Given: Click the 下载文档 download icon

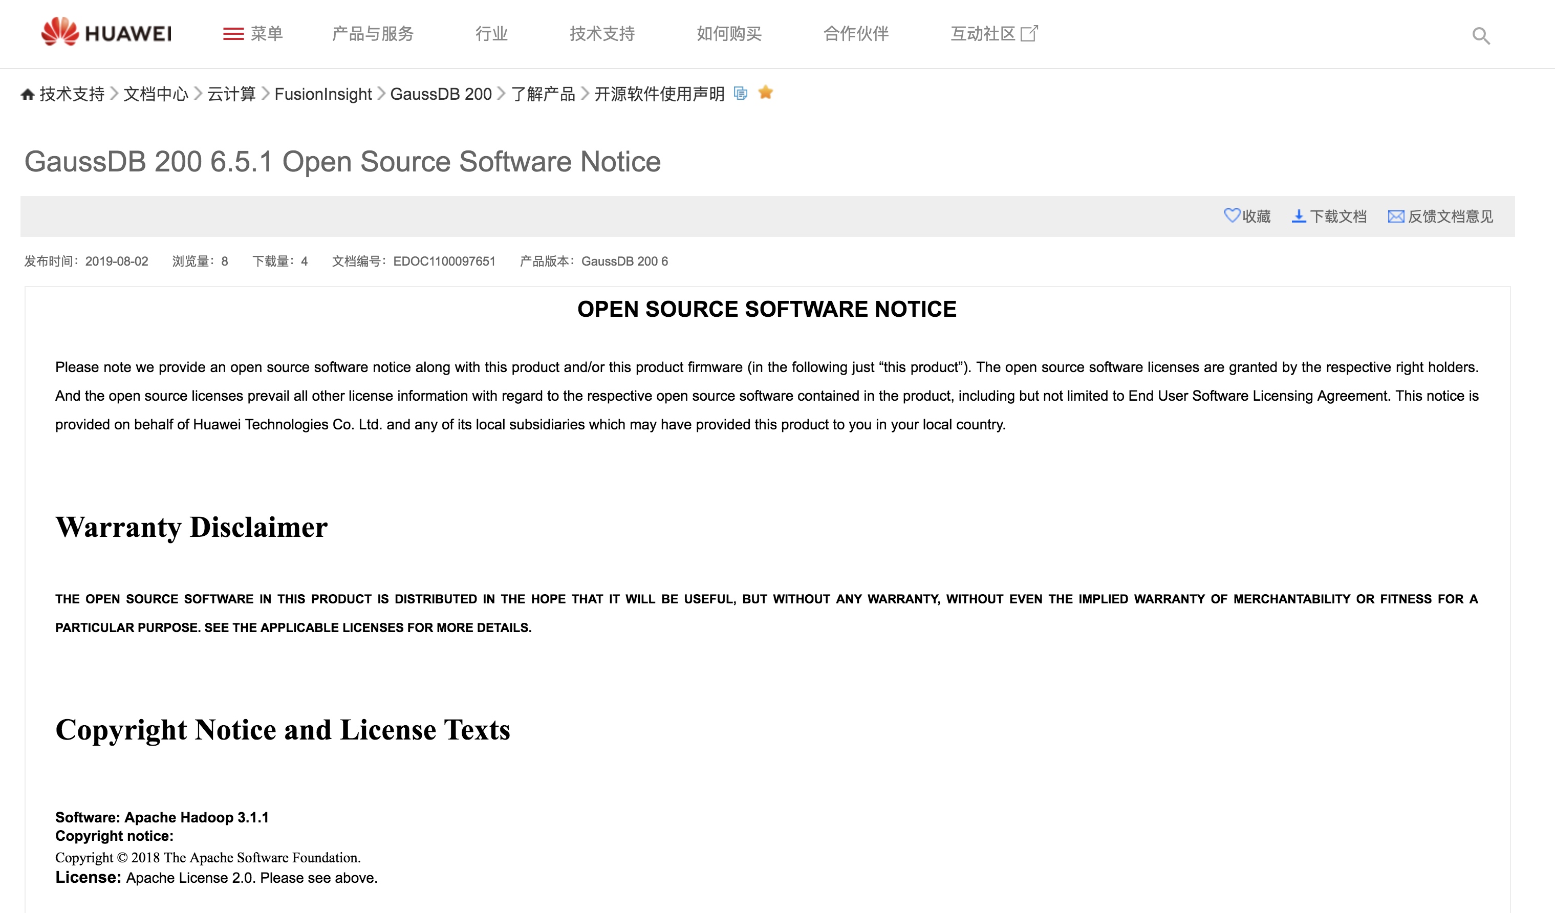Looking at the screenshot, I should coord(1298,216).
